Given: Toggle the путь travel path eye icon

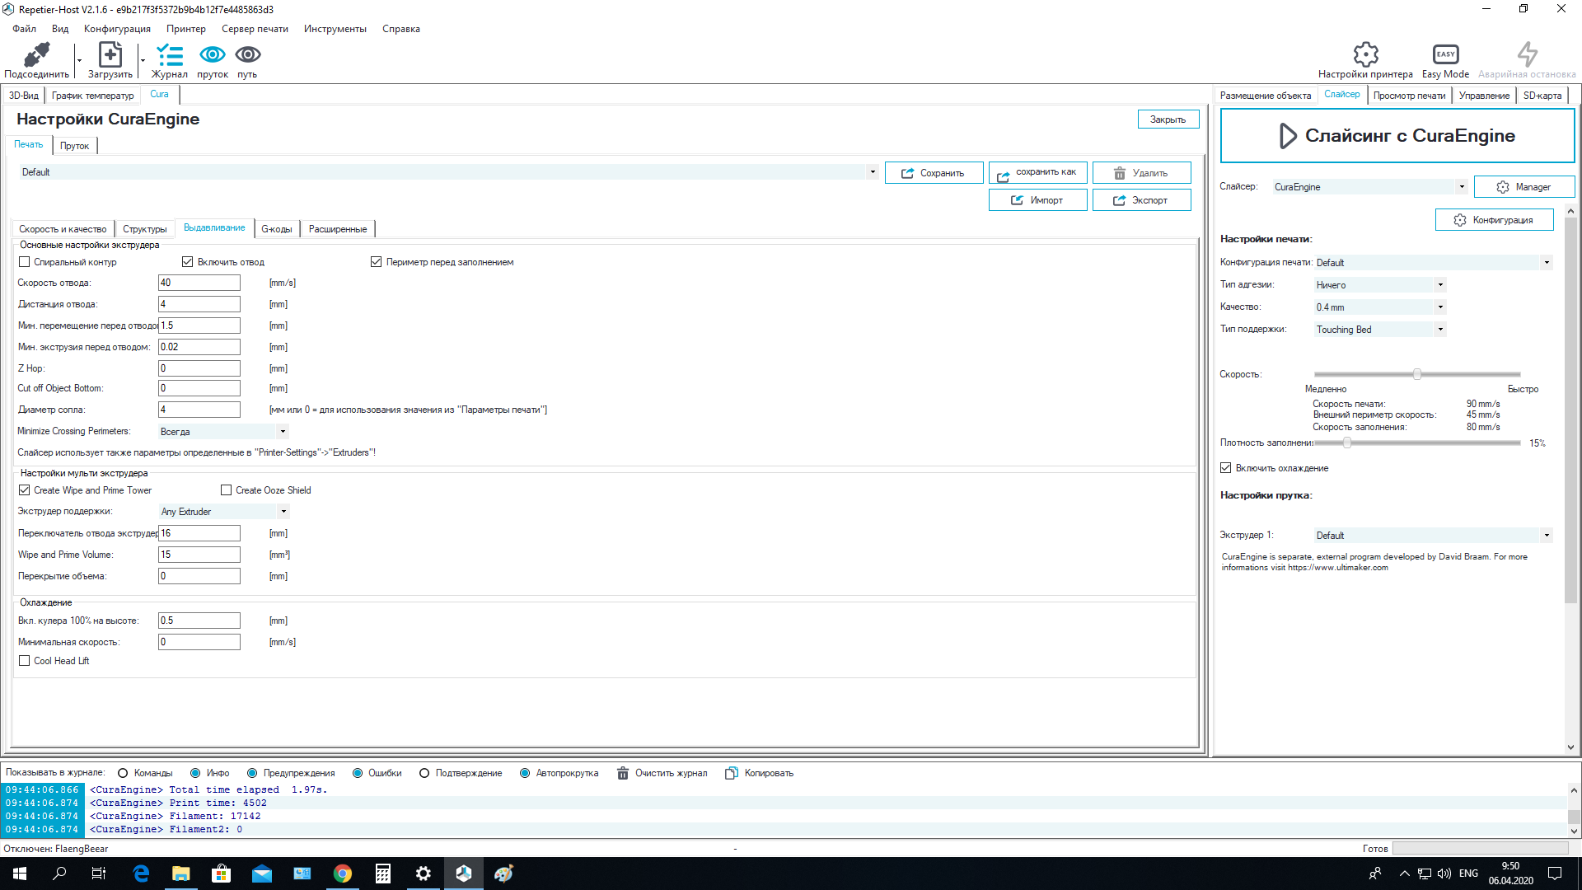Looking at the screenshot, I should (248, 54).
